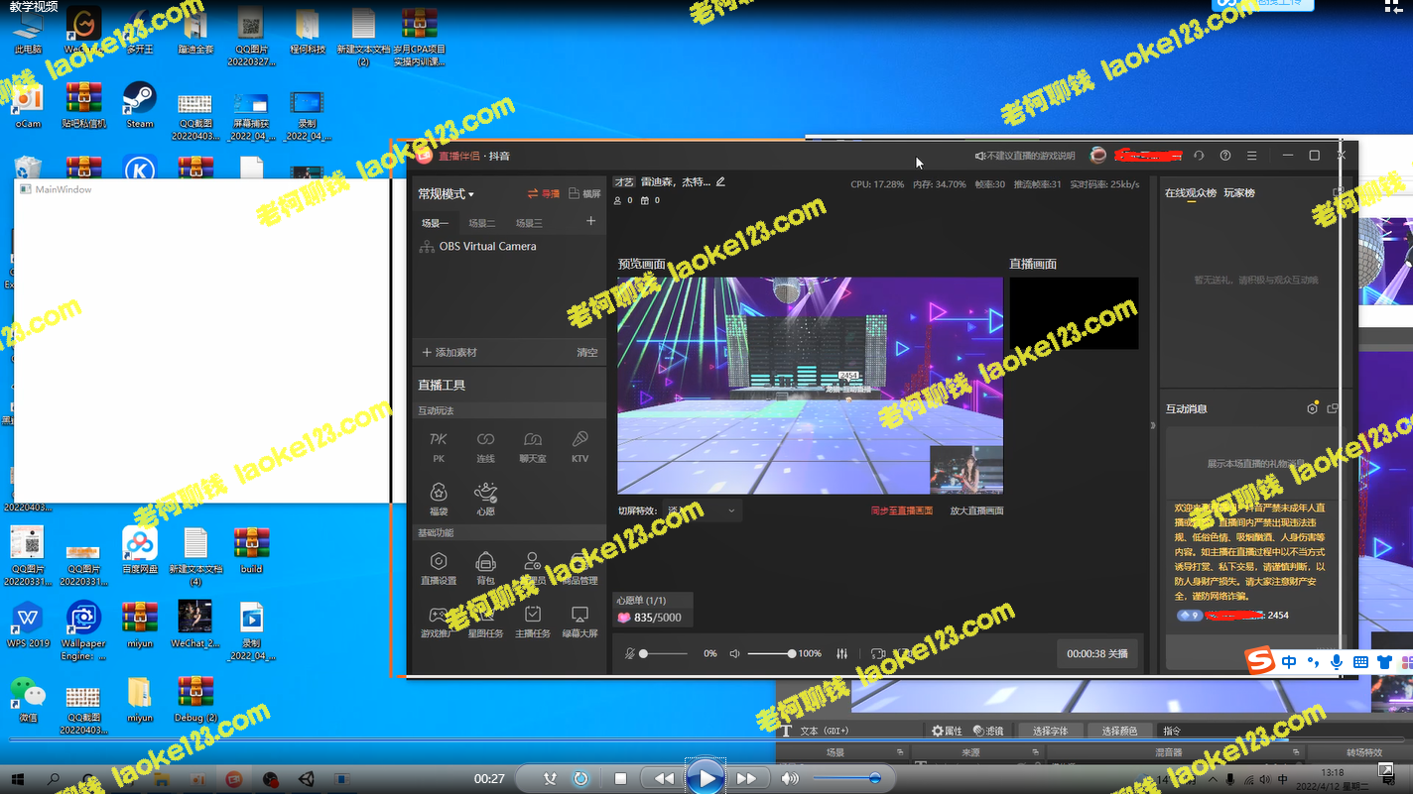Viewport: 1413px width, 794px height.
Task: Click 同步至直播画面 link
Action: click(x=902, y=510)
